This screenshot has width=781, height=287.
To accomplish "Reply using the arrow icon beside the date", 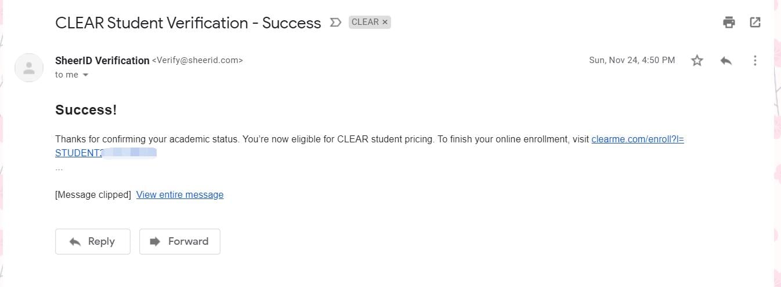I will 726,60.
